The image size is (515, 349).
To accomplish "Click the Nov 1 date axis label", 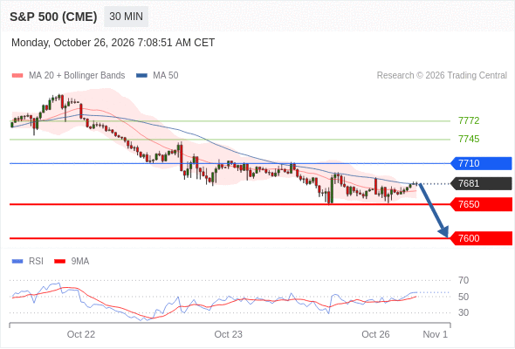I will click(x=436, y=334).
